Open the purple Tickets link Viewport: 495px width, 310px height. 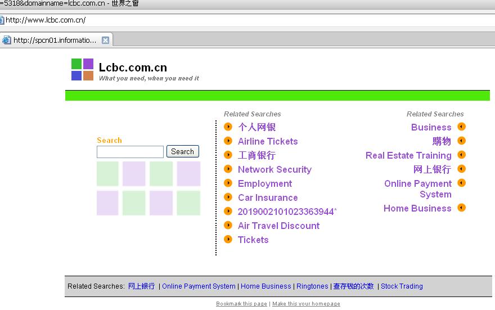click(x=253, y=240)
